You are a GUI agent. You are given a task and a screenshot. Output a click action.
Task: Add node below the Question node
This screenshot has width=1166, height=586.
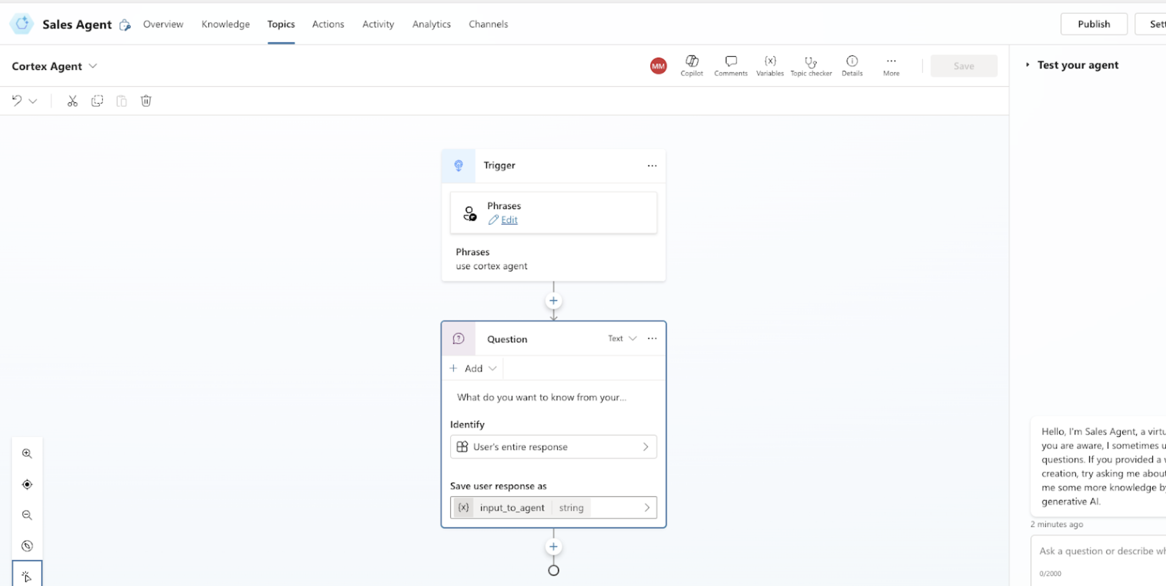click(x=553, y=547)
